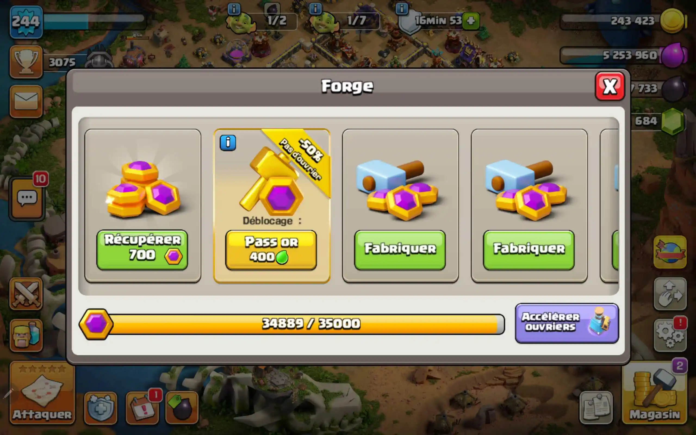
Task: Open the dark elixir trader icon
Action: tap(182, 408)
